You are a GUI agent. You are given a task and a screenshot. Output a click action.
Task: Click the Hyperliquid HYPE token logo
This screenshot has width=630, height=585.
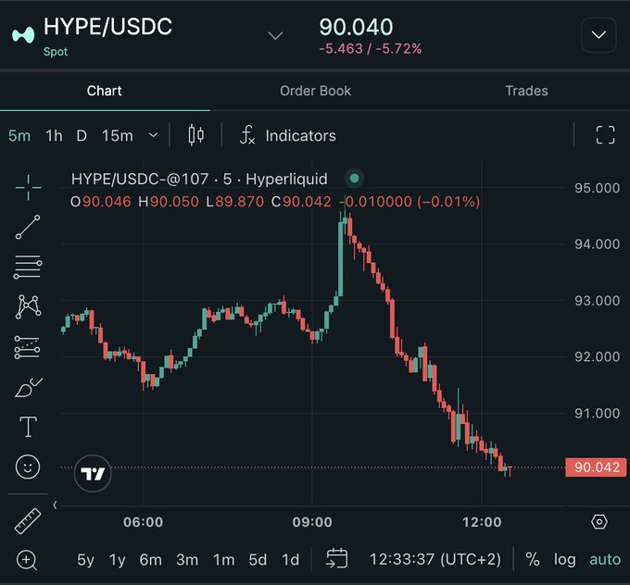tap(23, 35)
